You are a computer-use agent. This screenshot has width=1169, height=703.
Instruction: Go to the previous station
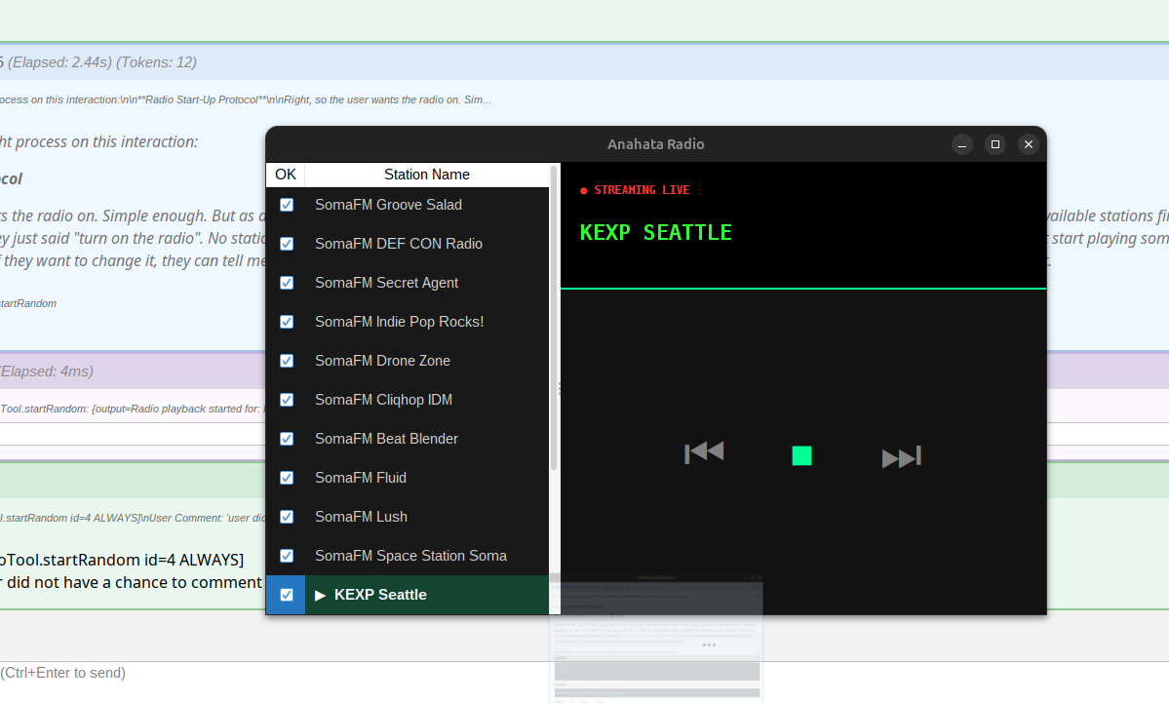[x=704, y=452]
